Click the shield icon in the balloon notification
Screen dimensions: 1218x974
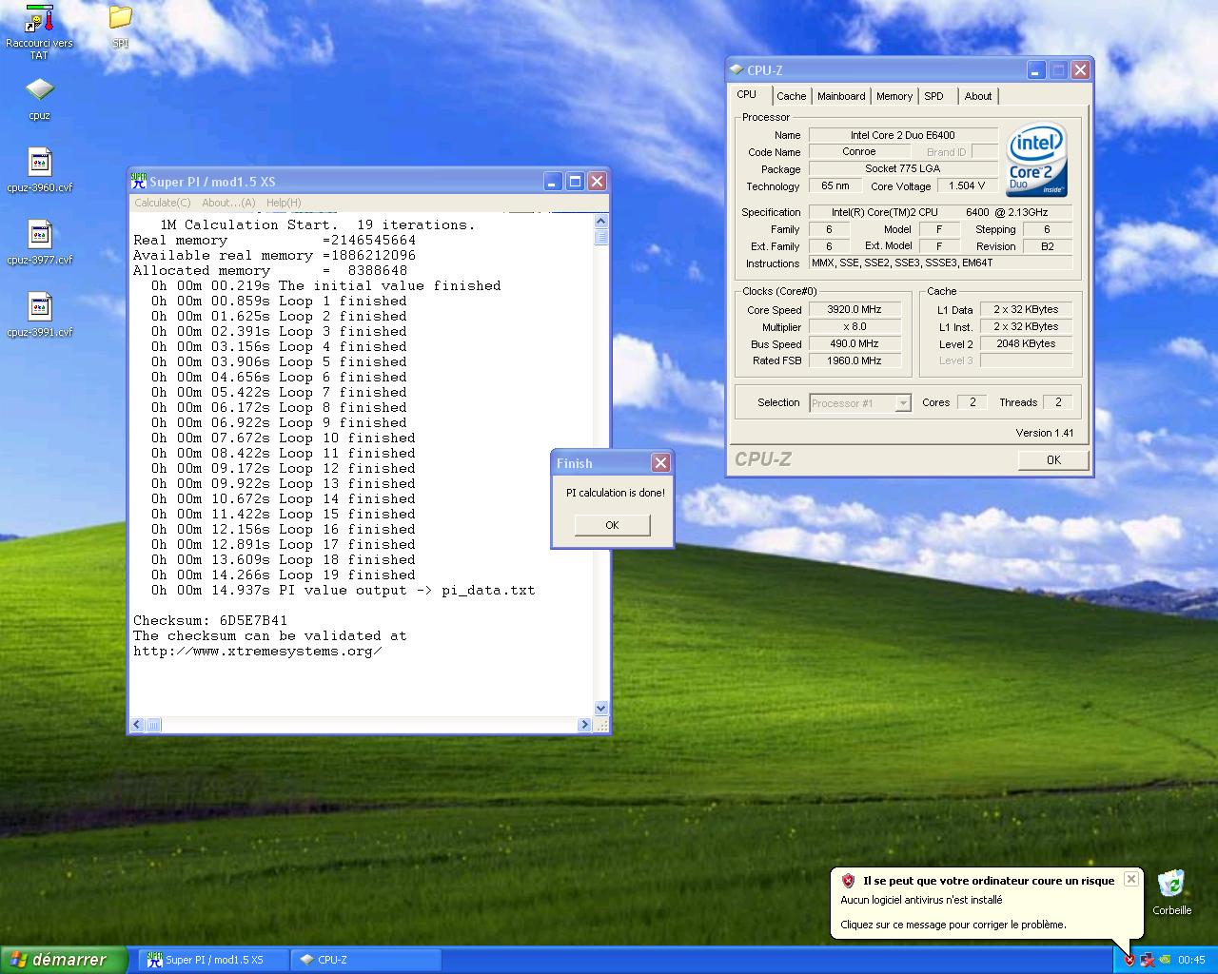[x=848, y=881]
